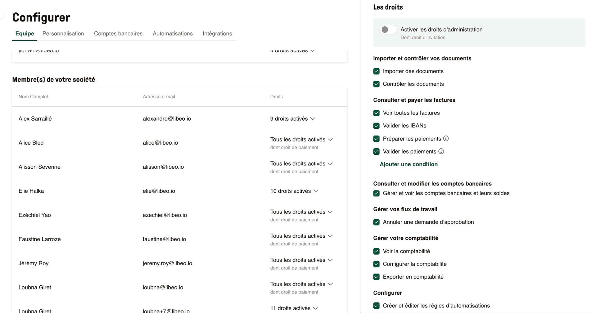This screenshot has width=596, height=313.
Task: Uncheck Voir la comptabilité
Action: click(377, 251)
